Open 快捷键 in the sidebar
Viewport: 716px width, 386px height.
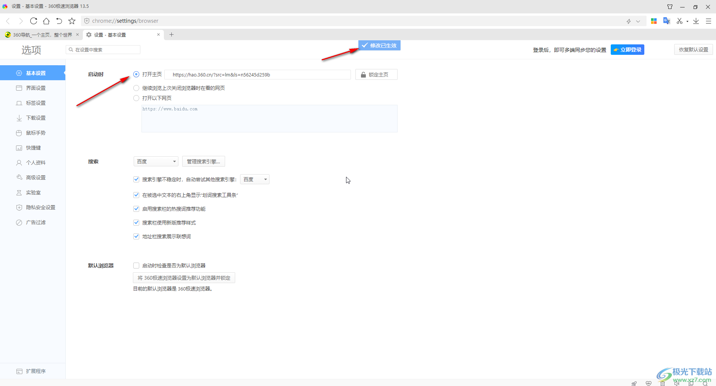click(32, 148)
